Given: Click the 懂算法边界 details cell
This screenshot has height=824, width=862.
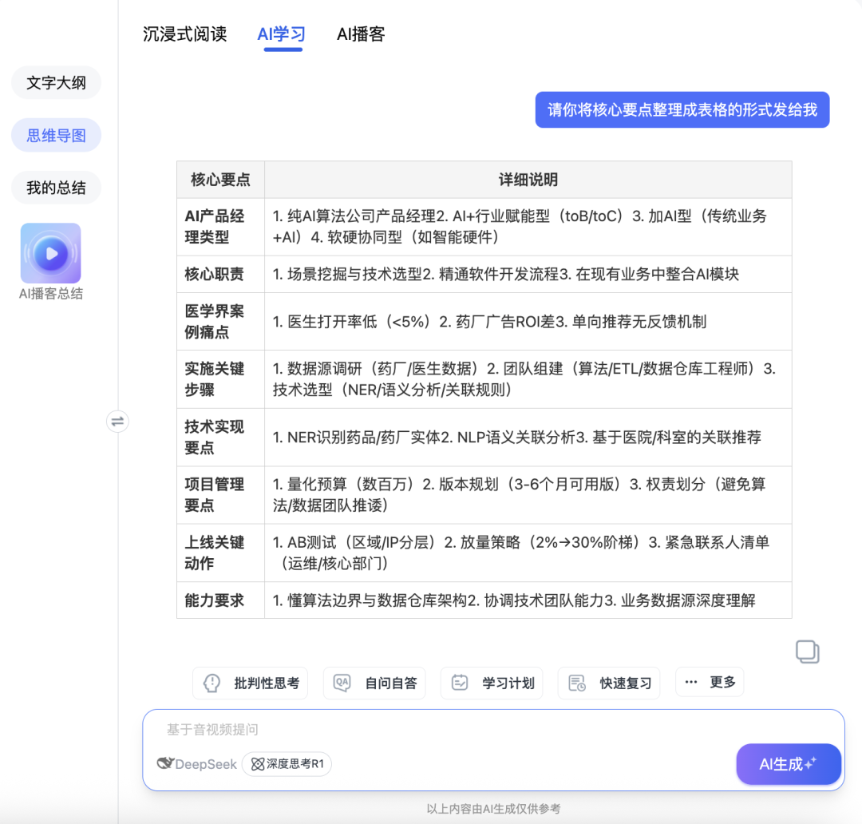Looking at the screenshot, I should click(x=528, y=600).
